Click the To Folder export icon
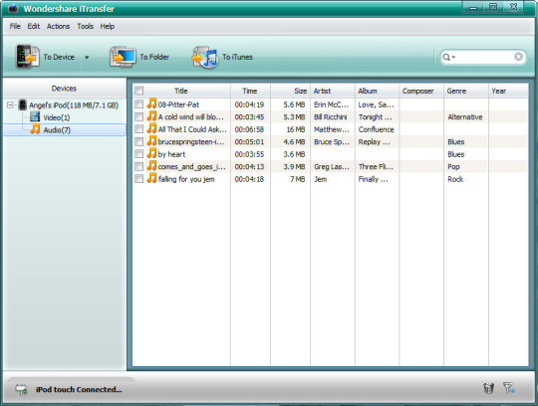 point(123,57)
